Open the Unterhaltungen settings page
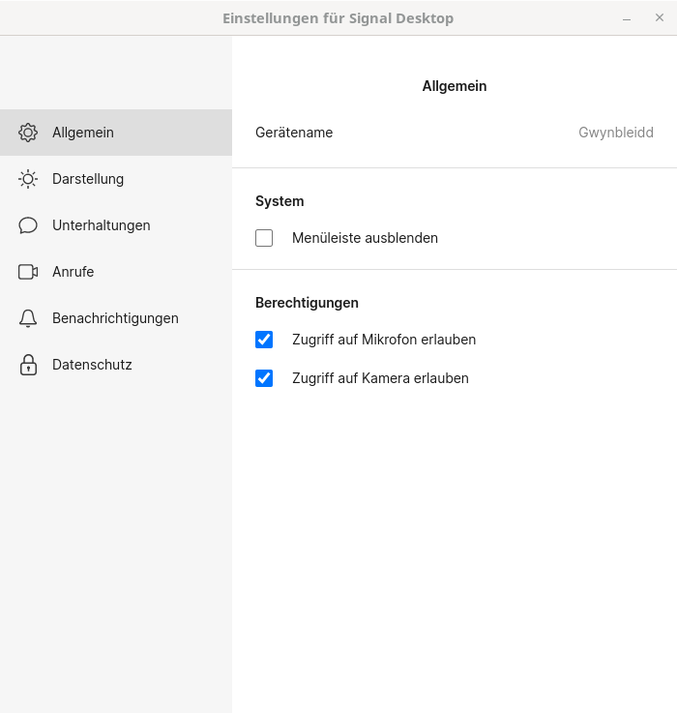677x713 pixels. (x=116, y=225)
